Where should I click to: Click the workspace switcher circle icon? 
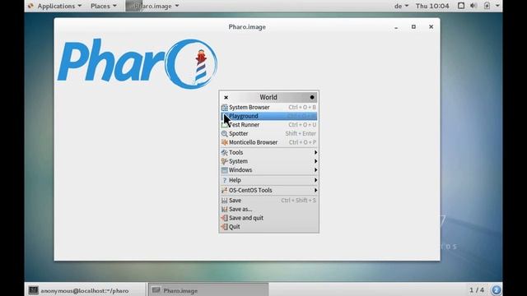pyautogui.click(x=496, y=289)
